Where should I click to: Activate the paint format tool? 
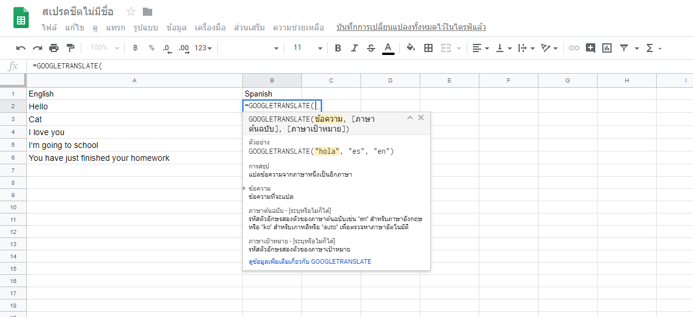(x=70, y=48)
